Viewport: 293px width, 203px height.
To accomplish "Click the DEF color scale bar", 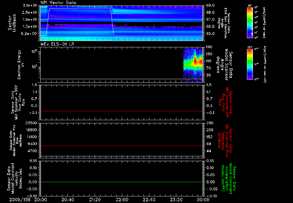I will coord(250,64).
